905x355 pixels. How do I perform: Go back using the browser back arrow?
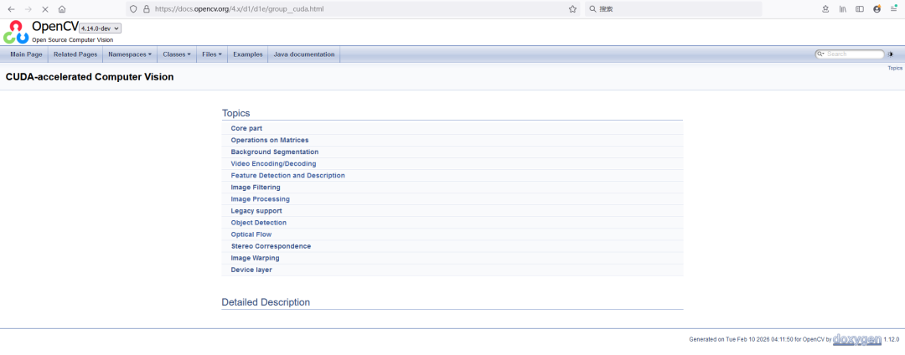pos(11,9)
